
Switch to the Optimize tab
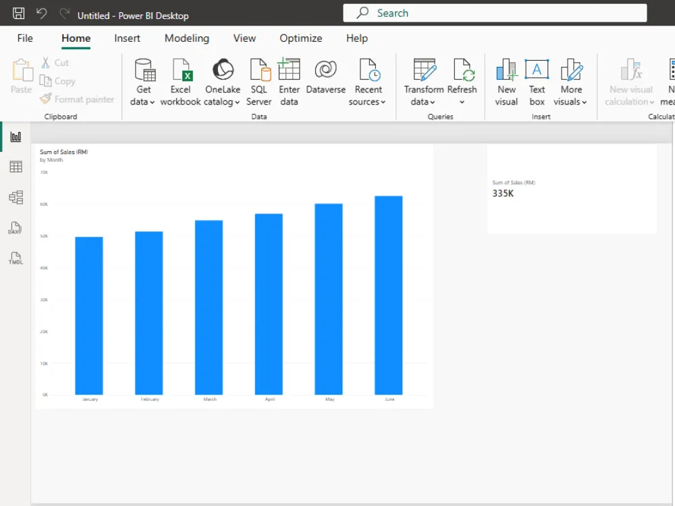click(300, 38)
